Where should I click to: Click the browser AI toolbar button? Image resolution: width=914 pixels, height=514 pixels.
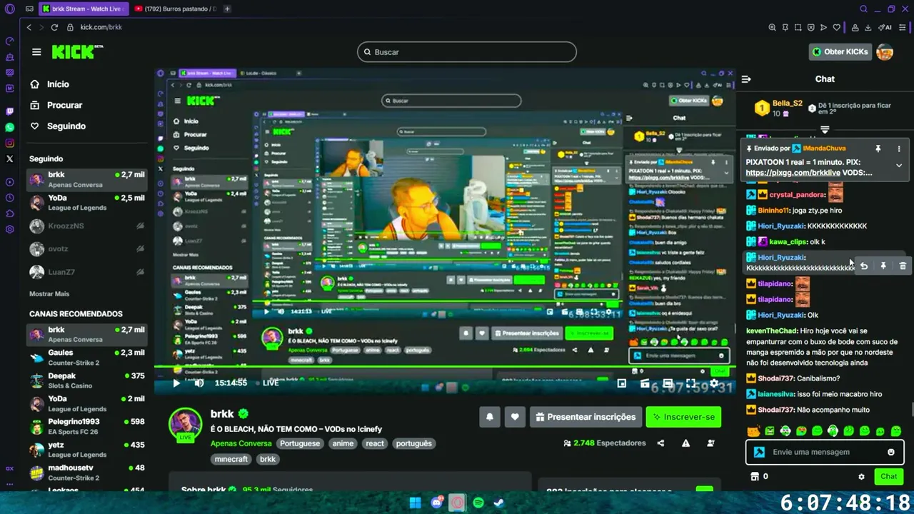(x=885, y=27)
